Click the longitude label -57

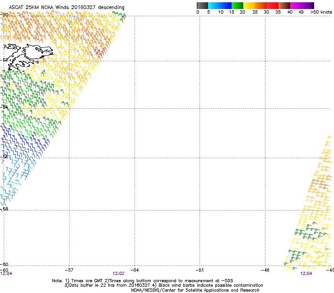(x=69, y=270)
